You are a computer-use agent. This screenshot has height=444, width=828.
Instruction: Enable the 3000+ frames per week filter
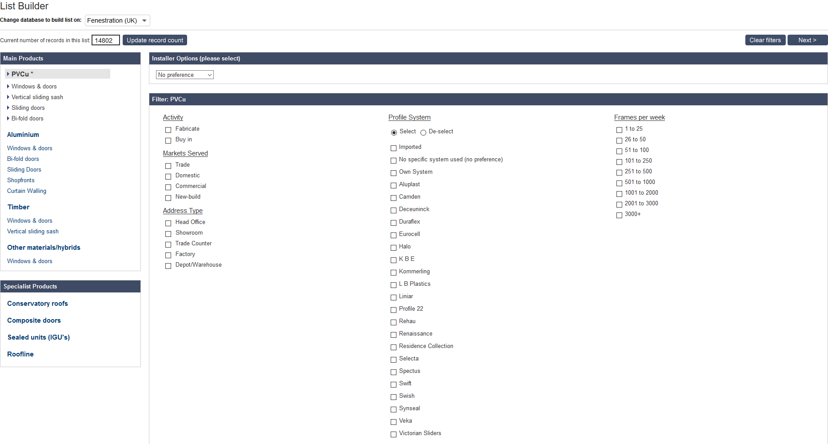click(619, 215)
